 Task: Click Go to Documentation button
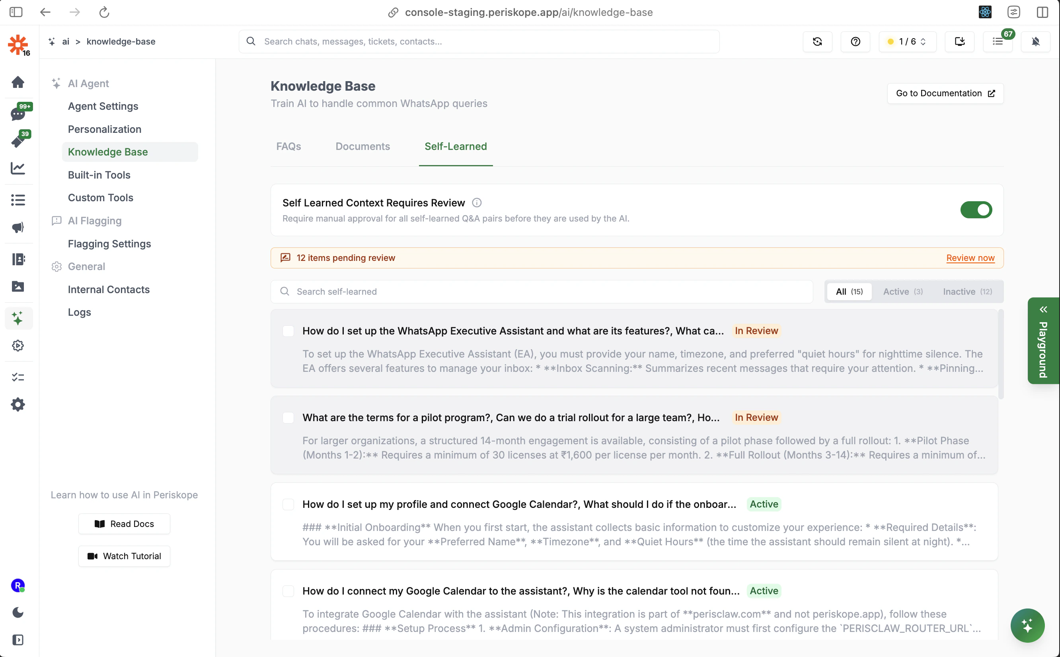coord(945,93)
